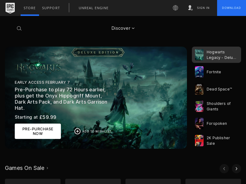Click next arrow in Games On Sale

[236, 169]
